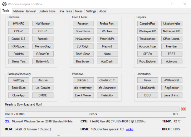
Task: Open the About tab
Action: click(x=103, y=11)
